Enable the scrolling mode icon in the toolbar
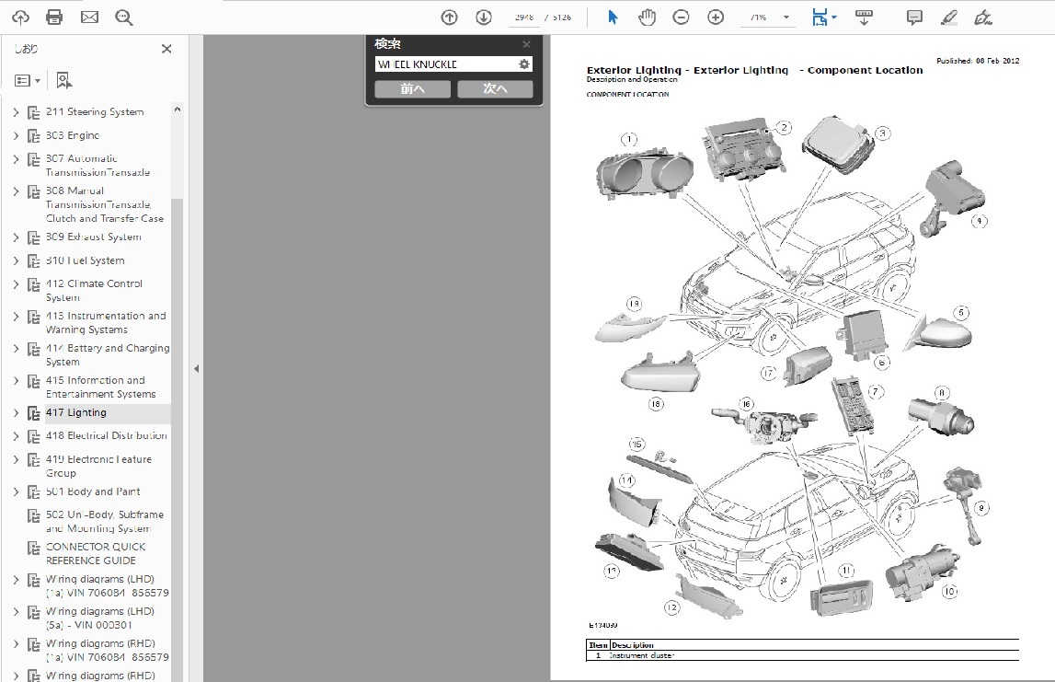Screen dimensions: 1055x682 (864, 17)
